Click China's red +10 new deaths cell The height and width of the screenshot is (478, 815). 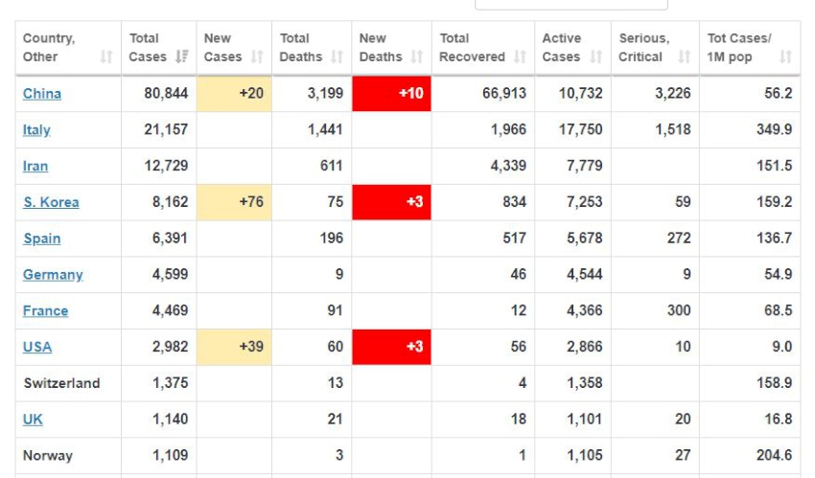[x=391, y=94]
